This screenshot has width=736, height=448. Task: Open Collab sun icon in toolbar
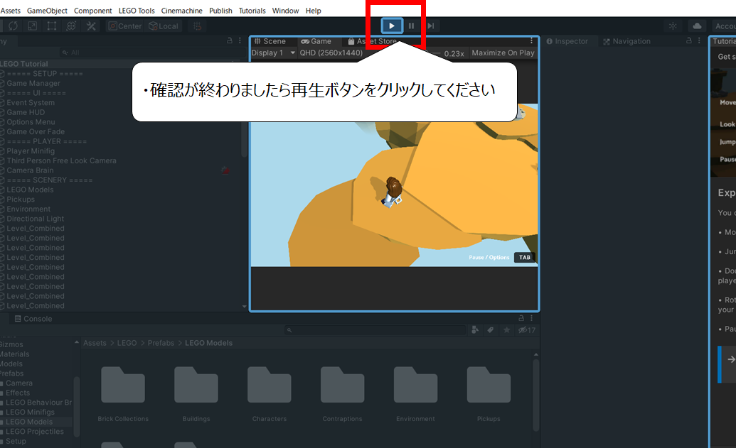click(x=673, y=26)
